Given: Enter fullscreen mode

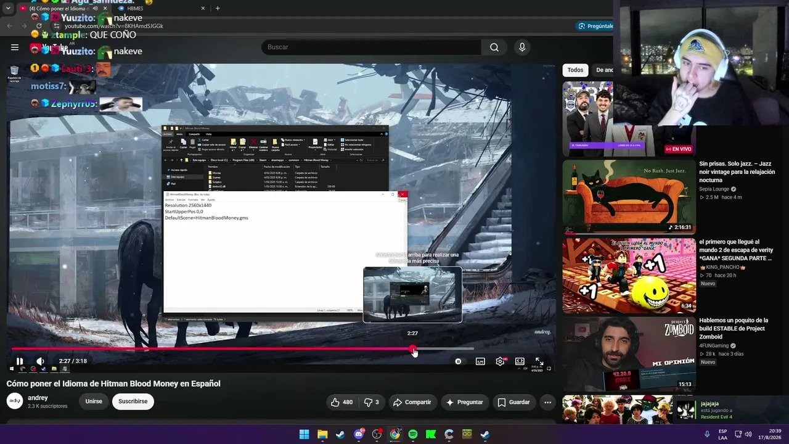Looking at the screenshot, I should [x=539, y=361].
